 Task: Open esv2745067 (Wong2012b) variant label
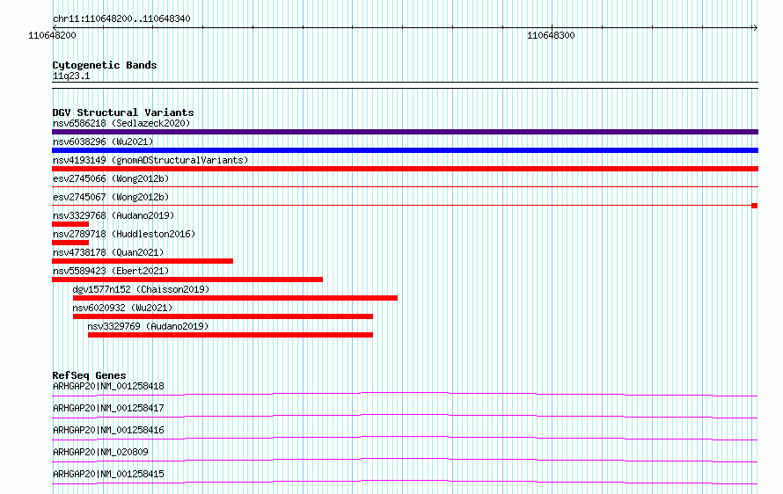[111, 197]
